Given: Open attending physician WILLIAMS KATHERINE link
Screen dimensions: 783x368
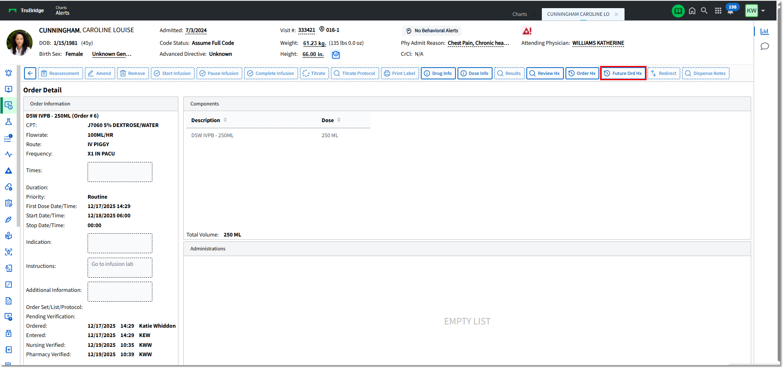Looking at the screenshot, I should [598, 43].
